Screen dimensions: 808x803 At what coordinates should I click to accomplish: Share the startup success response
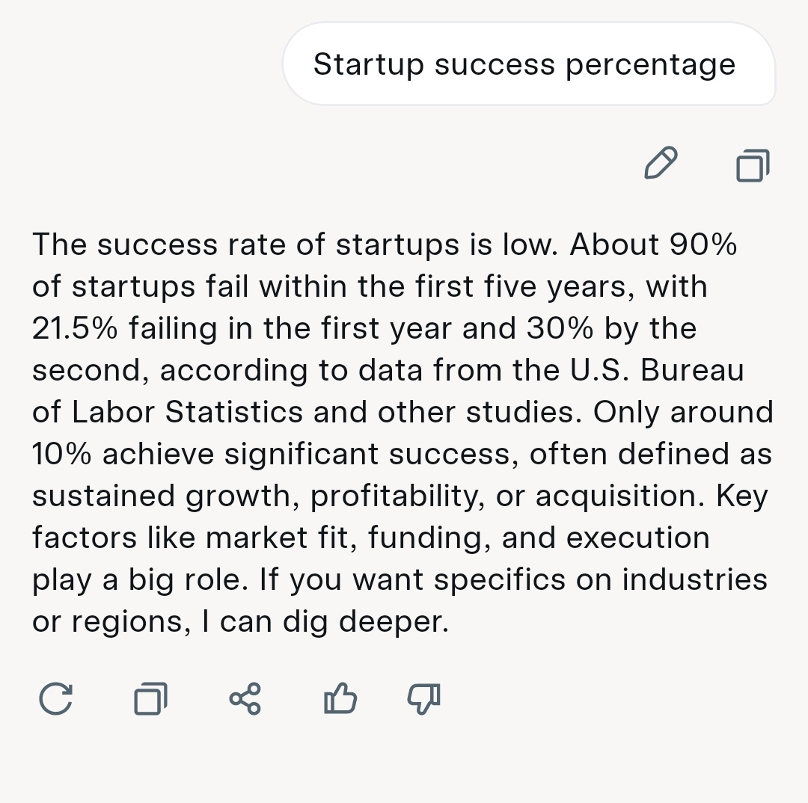coord(245,699)
